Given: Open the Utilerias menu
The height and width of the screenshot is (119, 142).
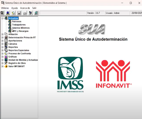Looking at the screenshot, I should tap(5, 8).
